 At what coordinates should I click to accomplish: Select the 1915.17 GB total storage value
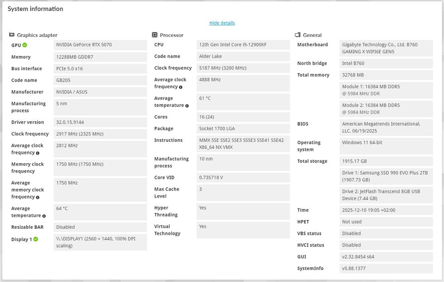pyautogui.click(x=386, y=161)
